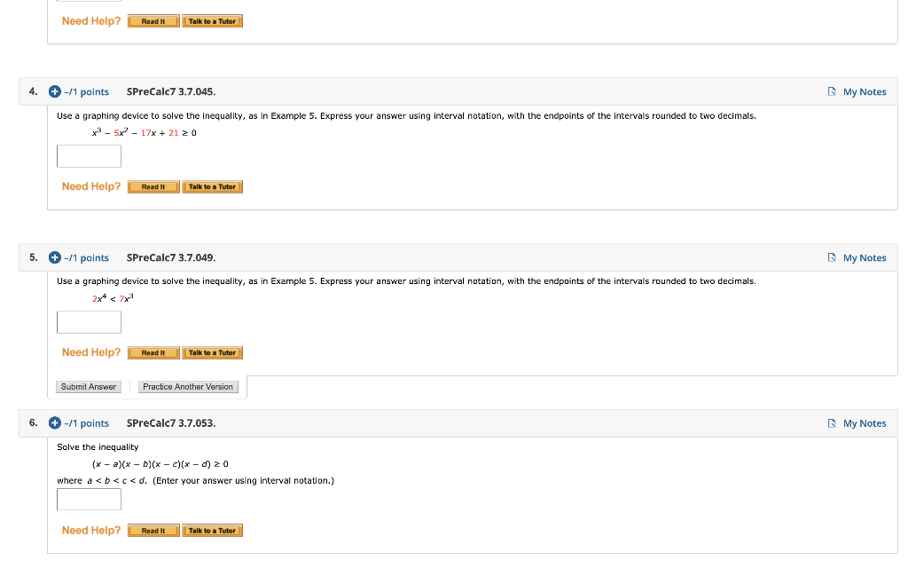Image resolution: width=908 pixels, height=568 pixels.
Task: Open Talk to a Tutor in question 5
Action: pos(213,352)
